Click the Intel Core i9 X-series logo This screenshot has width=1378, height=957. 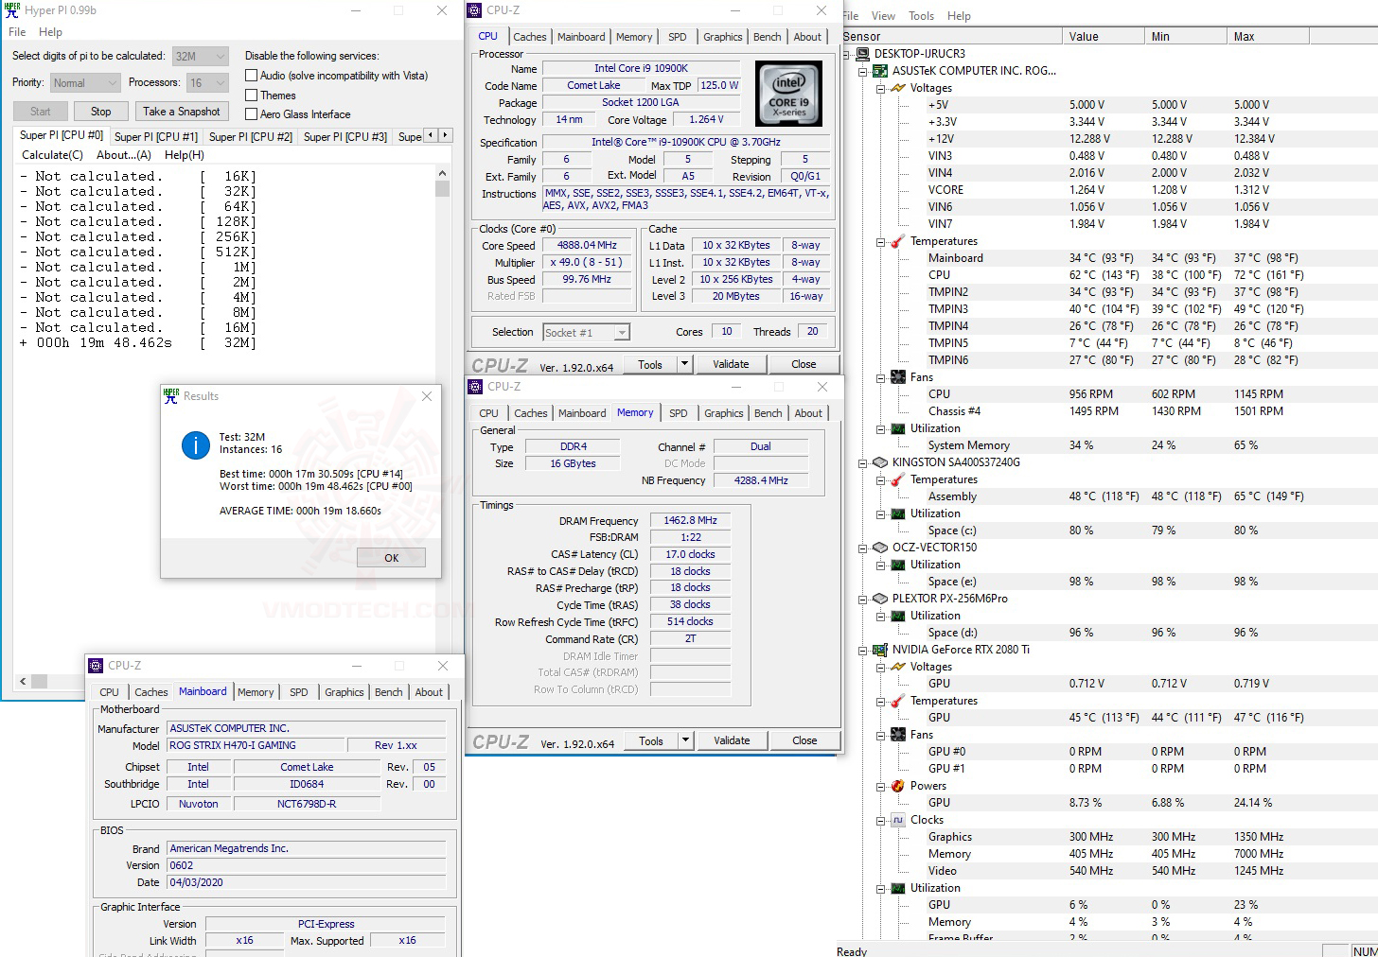tap(788, 93)
